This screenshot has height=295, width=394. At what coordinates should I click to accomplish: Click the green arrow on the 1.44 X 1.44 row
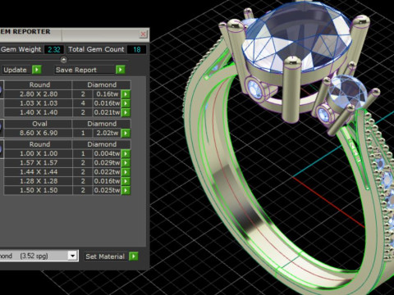click(126, 172)
